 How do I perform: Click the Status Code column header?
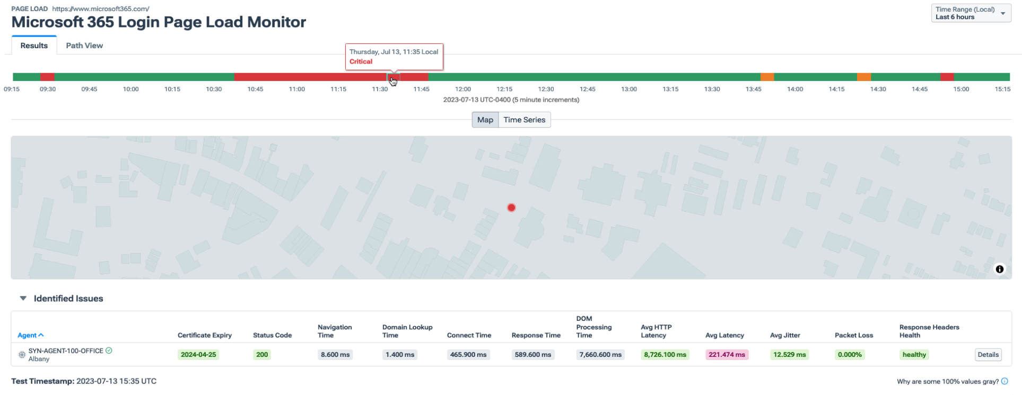click(x=273, y=335)
